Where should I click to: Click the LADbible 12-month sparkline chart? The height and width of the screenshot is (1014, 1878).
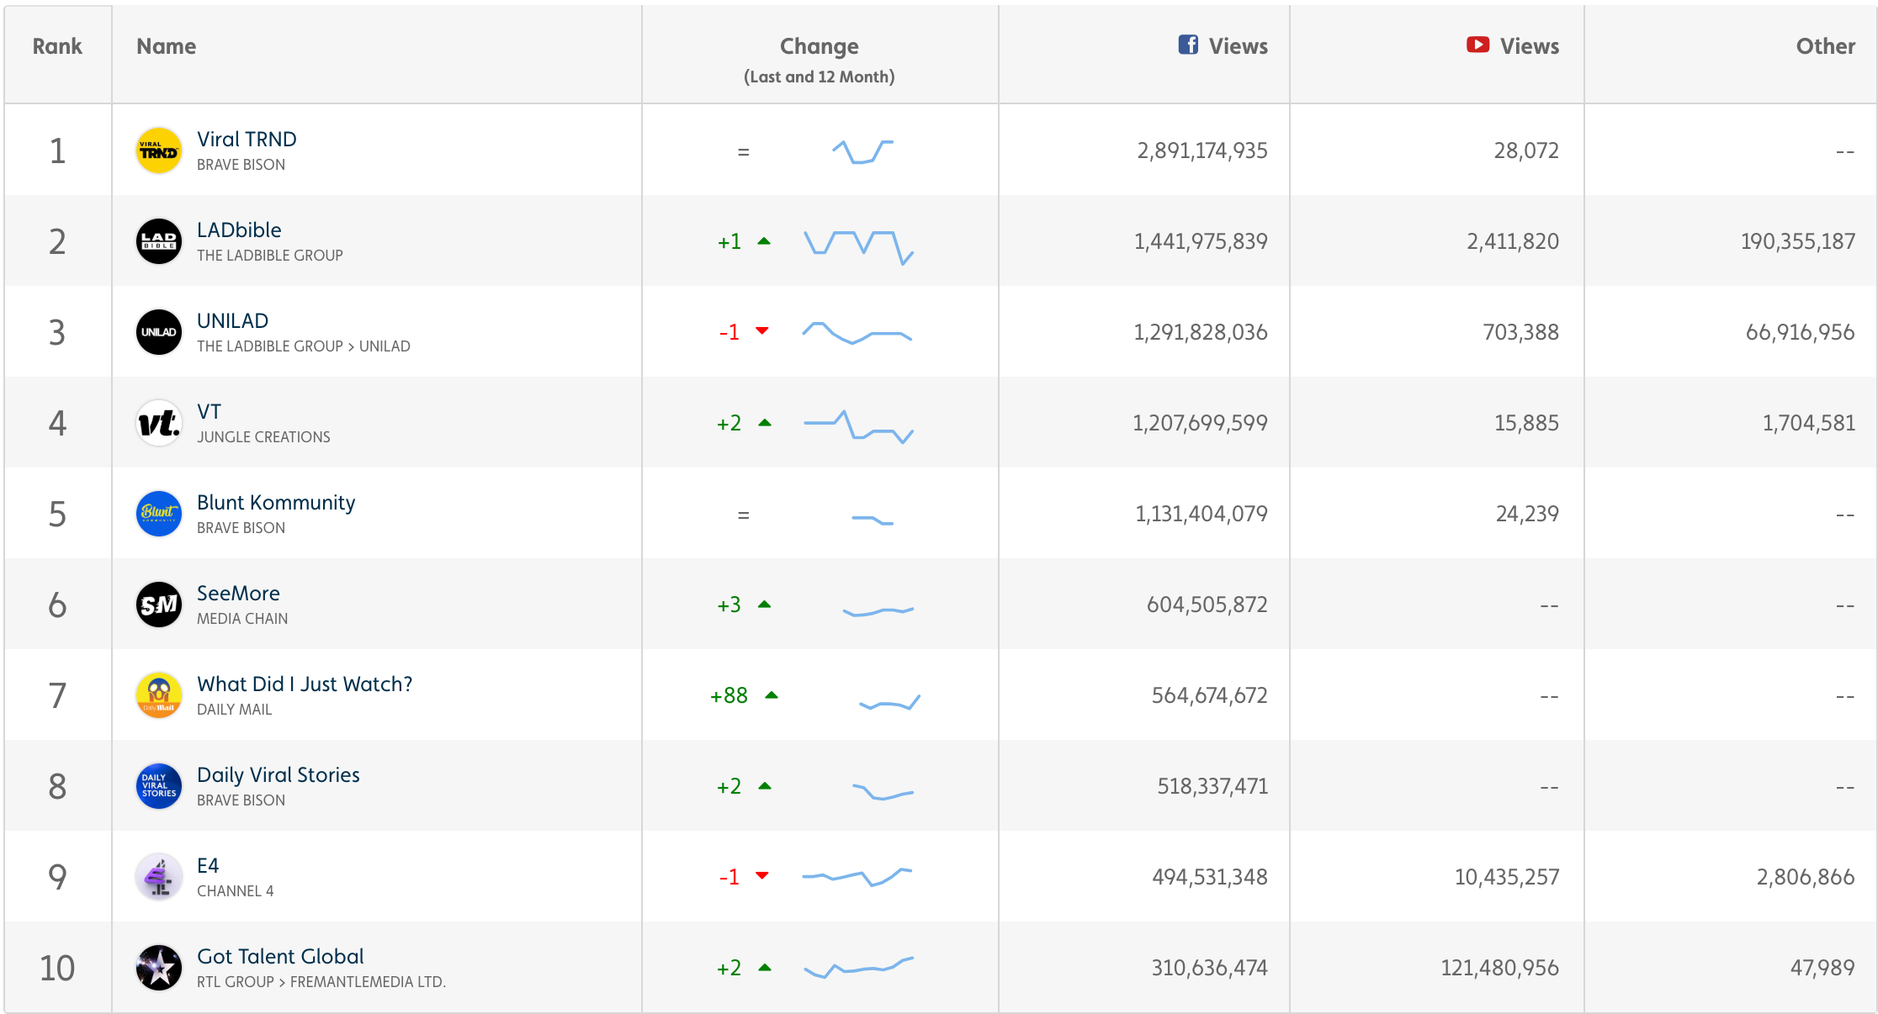[x=858, y=246]
